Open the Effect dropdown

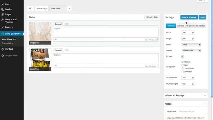[191, 45]
